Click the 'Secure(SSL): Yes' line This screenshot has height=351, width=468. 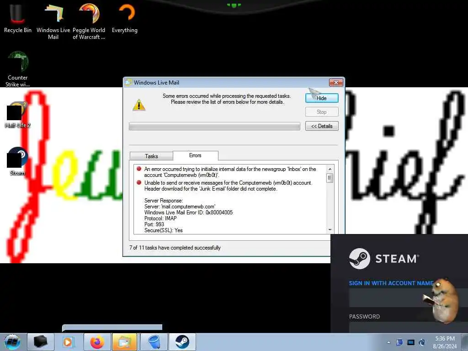163,230
